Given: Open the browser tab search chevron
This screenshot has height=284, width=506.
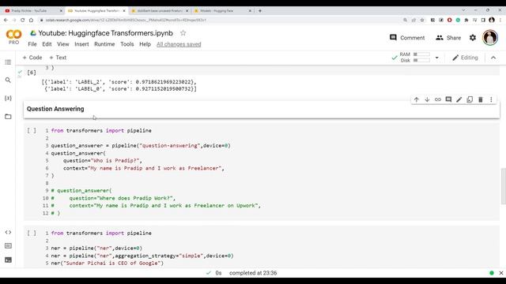Looking at the screenshot, I should [463, 10].
